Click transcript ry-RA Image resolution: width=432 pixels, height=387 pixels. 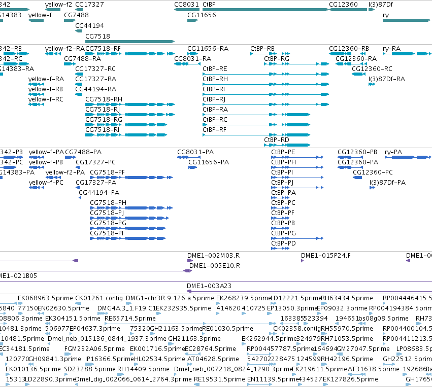coord(407,54)
